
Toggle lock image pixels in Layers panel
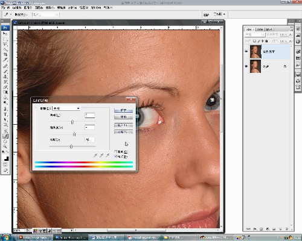[259, 41]
